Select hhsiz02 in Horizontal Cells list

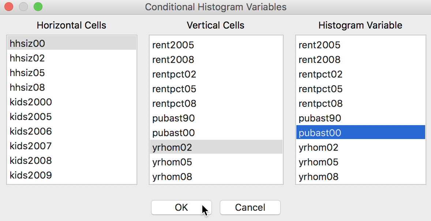pyautogui.click(x=72, y=58)
